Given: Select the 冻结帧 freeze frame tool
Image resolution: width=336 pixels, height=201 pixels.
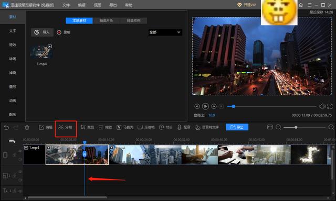Looking at the screenshot, I should 146,127.
